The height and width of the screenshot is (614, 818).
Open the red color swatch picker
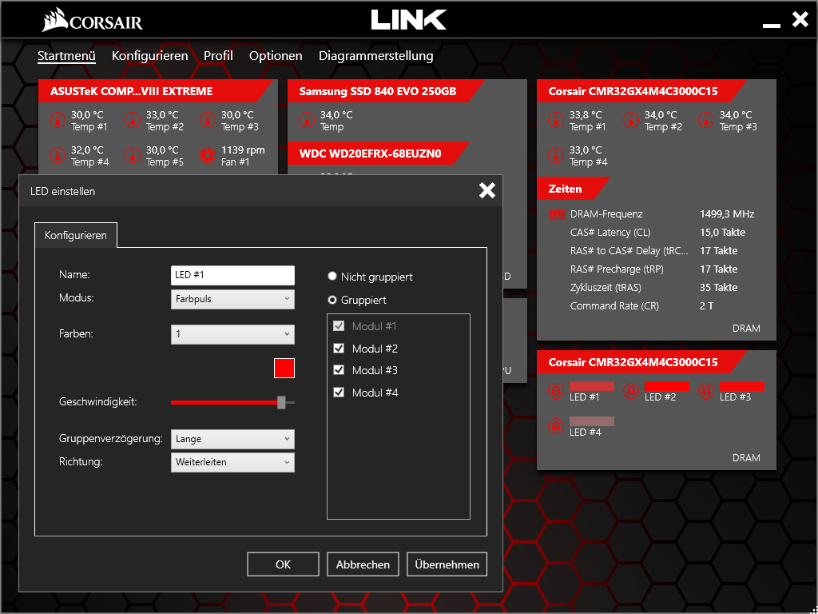[x=284, y=368]
